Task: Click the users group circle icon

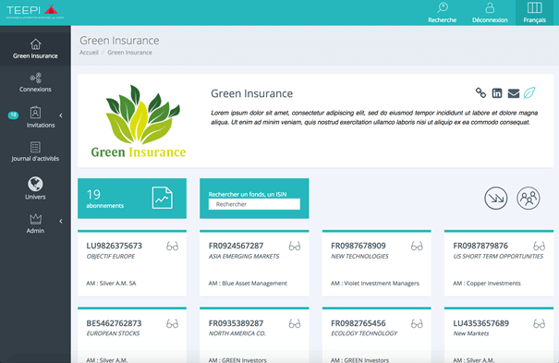Action: [528, 198]
